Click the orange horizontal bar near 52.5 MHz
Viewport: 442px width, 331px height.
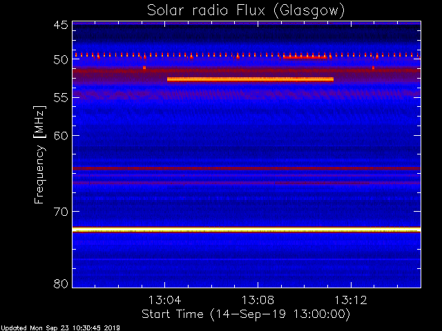point(250,79)
